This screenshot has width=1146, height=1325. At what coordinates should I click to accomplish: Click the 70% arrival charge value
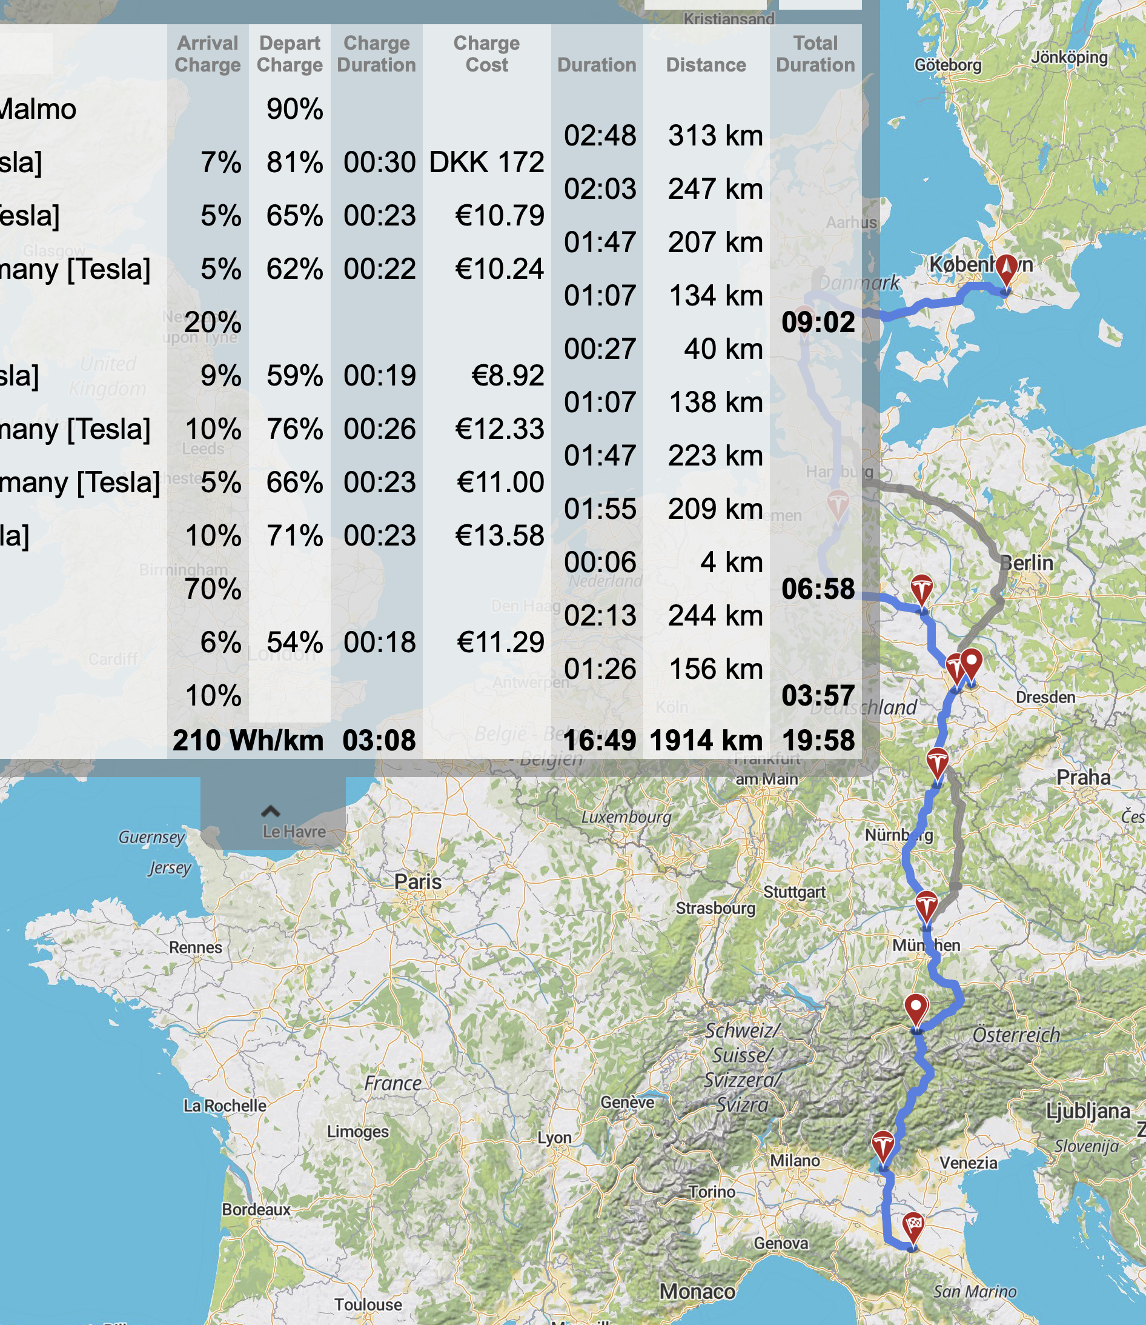tap(213, 589)
